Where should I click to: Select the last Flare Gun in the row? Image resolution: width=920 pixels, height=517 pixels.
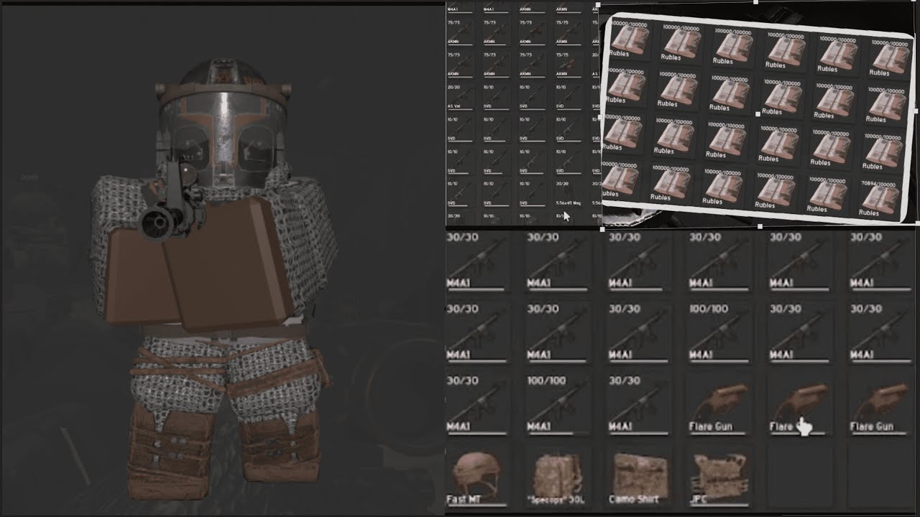(880, 406)
